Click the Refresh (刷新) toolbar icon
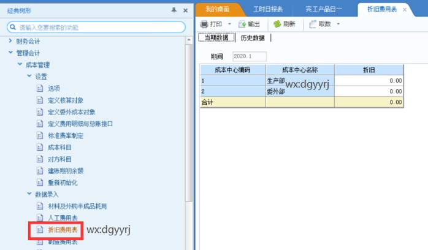The height and width of the screenshot is (250, 428). pos(277,24)
